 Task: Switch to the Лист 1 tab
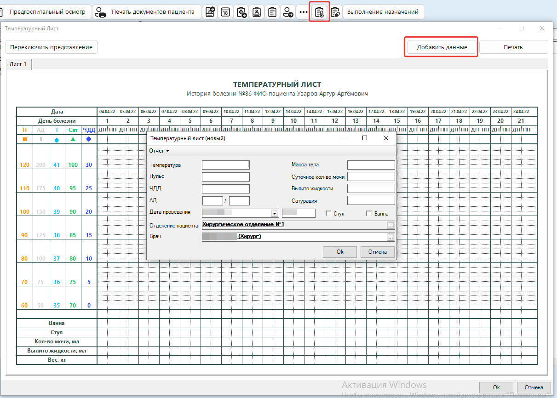18,64
